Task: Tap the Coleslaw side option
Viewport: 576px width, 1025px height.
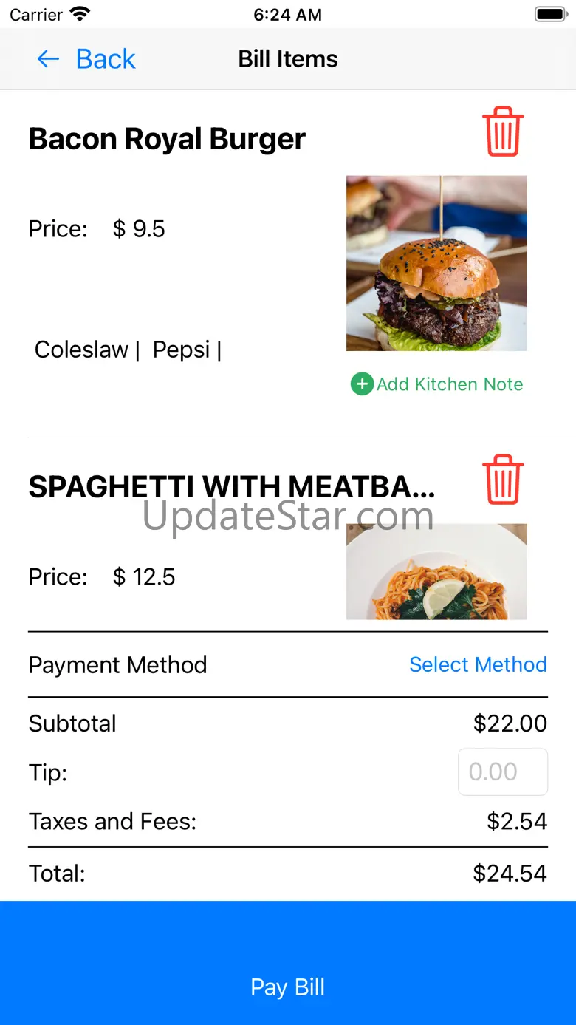Action: tap(81, 350)
